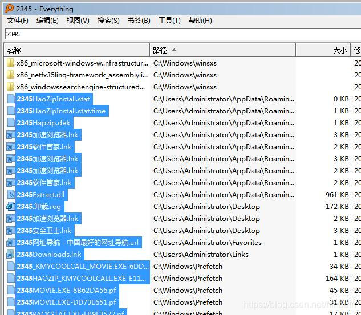Viewport: 361px width, 315px height.
Task: Open the 编辑(E) menu
Action: click(x=47, y=21)
